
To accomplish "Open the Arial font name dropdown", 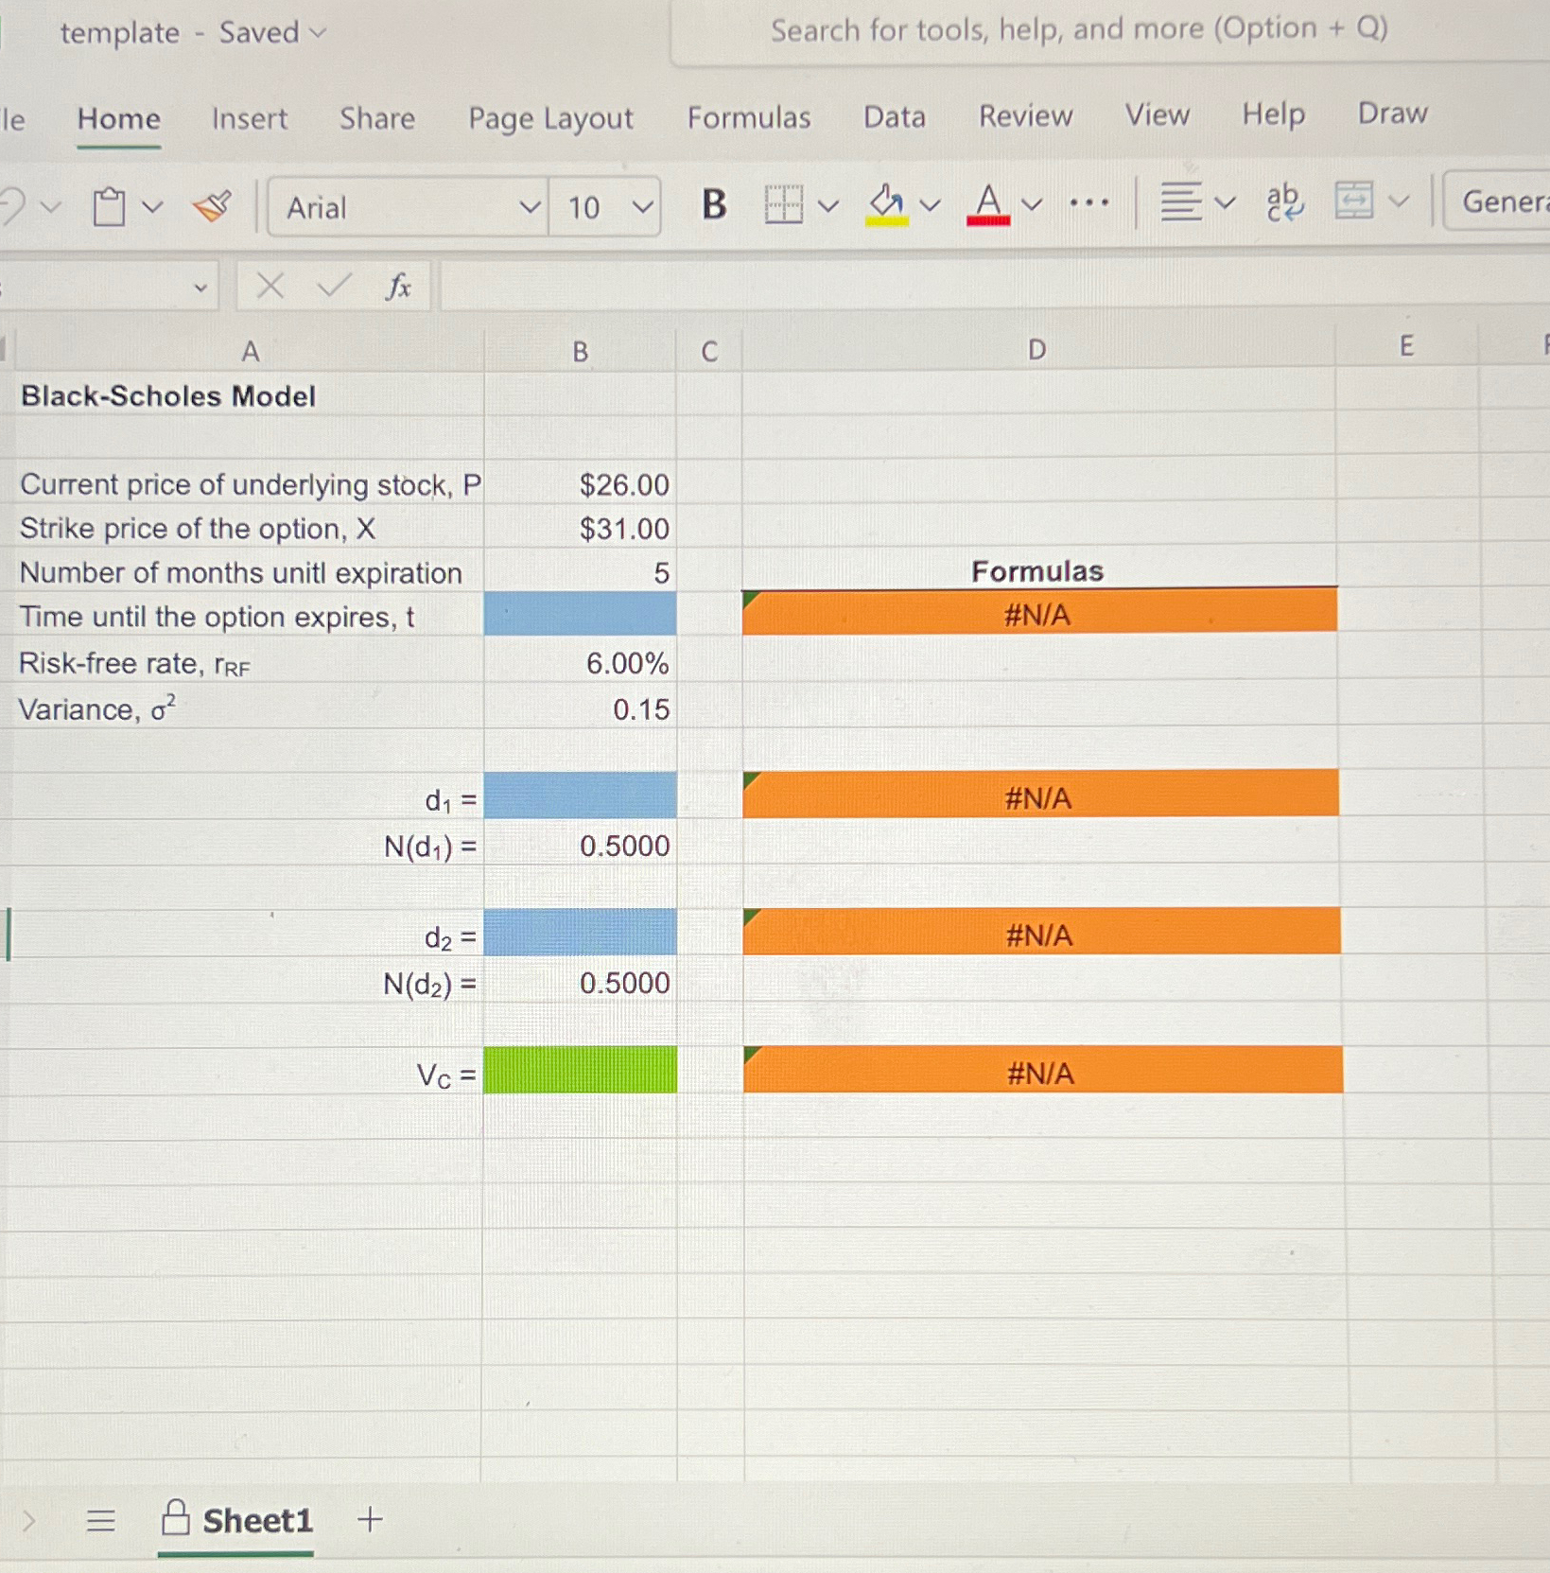I will tap(532, 208).
